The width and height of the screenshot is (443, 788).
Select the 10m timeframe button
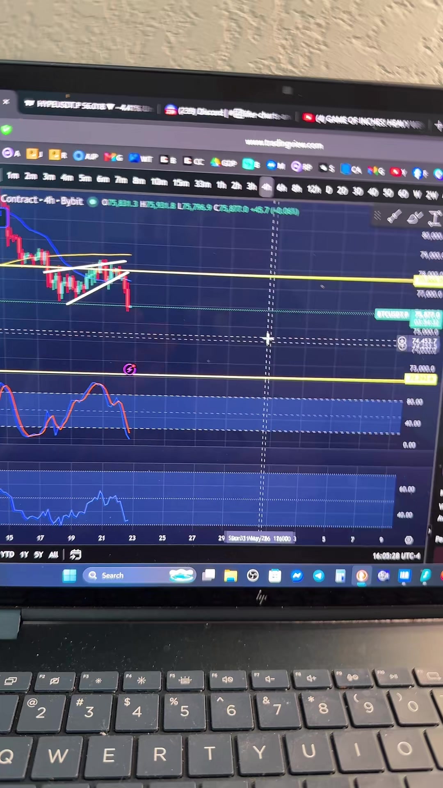pos(159,181)
